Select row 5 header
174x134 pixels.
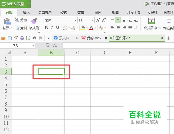6,85
